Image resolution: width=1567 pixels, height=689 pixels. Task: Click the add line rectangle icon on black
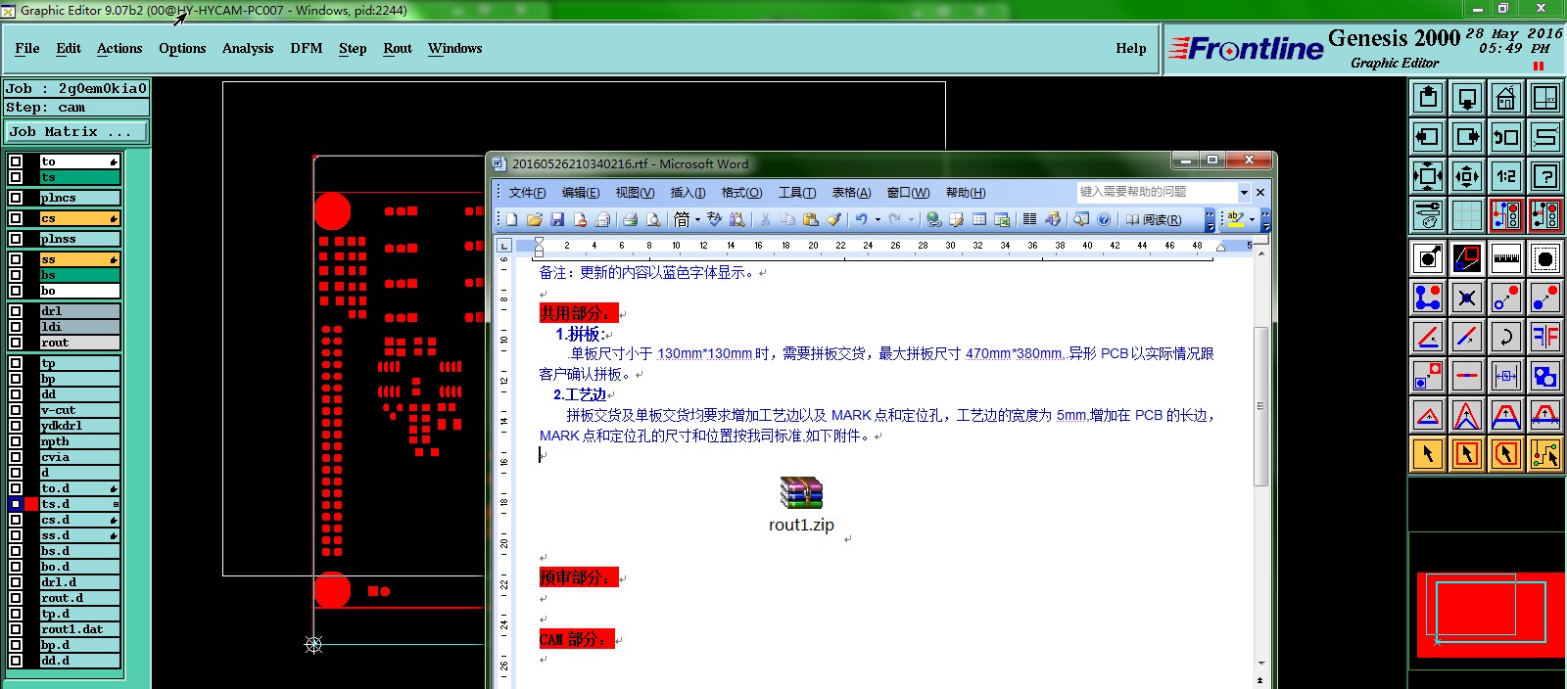click(x=1467, y=258)
